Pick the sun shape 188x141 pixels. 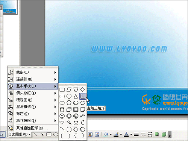[76, 123]
